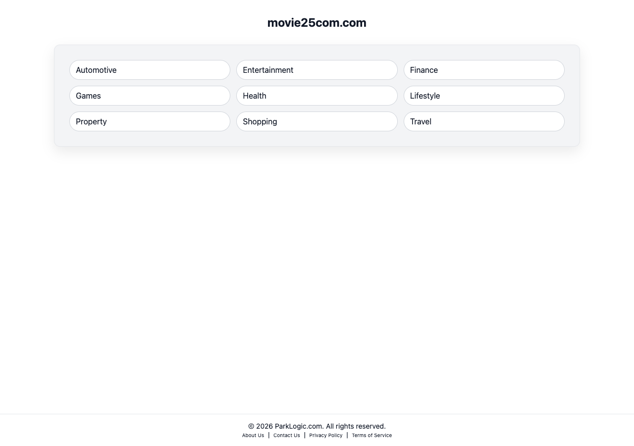Click empty padding inside the gray category panel
Screen dimensions: 634x446
(x=317, y=139)
